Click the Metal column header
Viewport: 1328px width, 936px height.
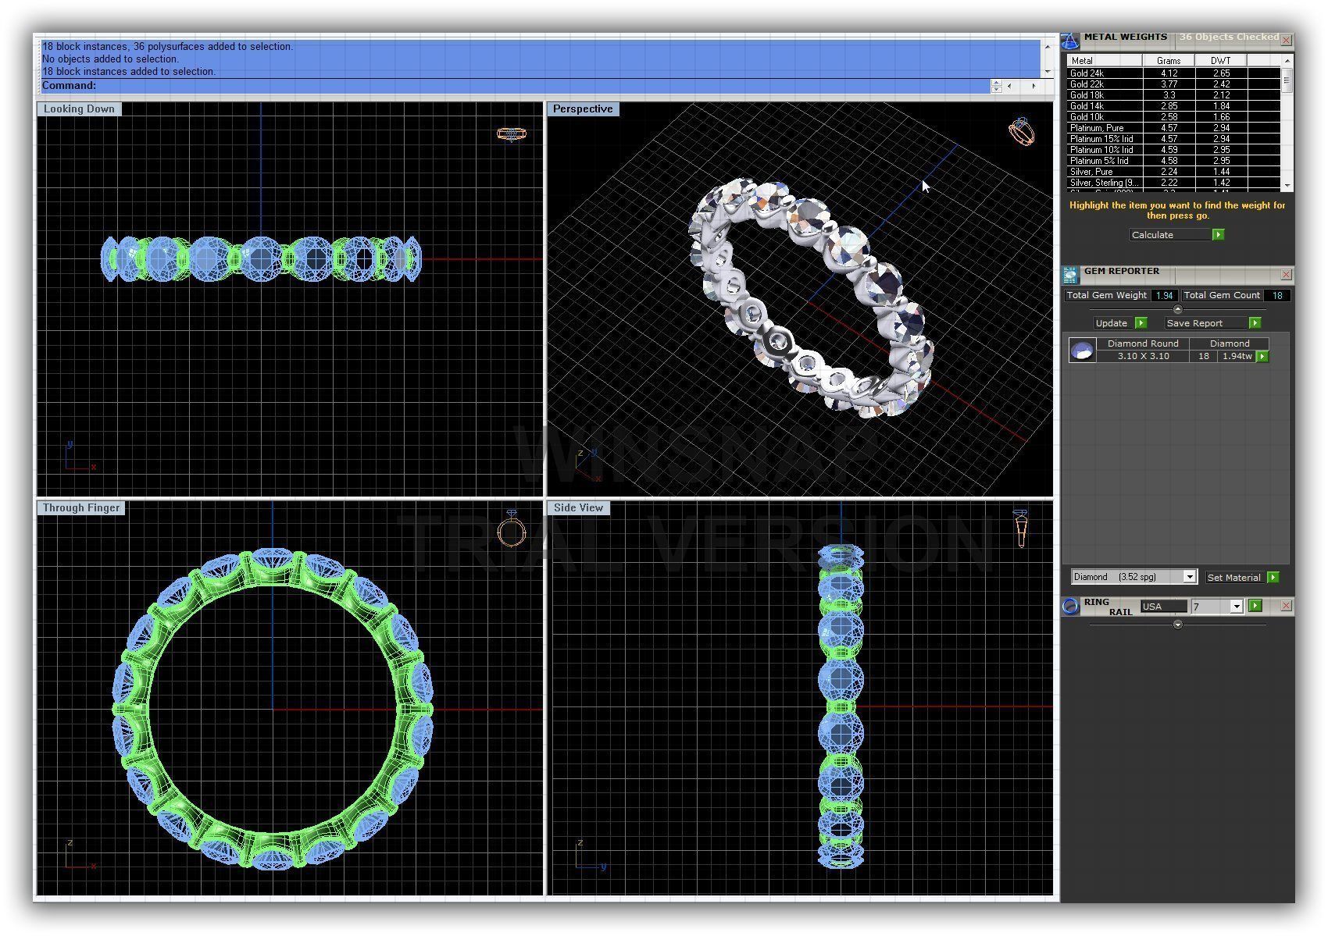coord(1105,61)
